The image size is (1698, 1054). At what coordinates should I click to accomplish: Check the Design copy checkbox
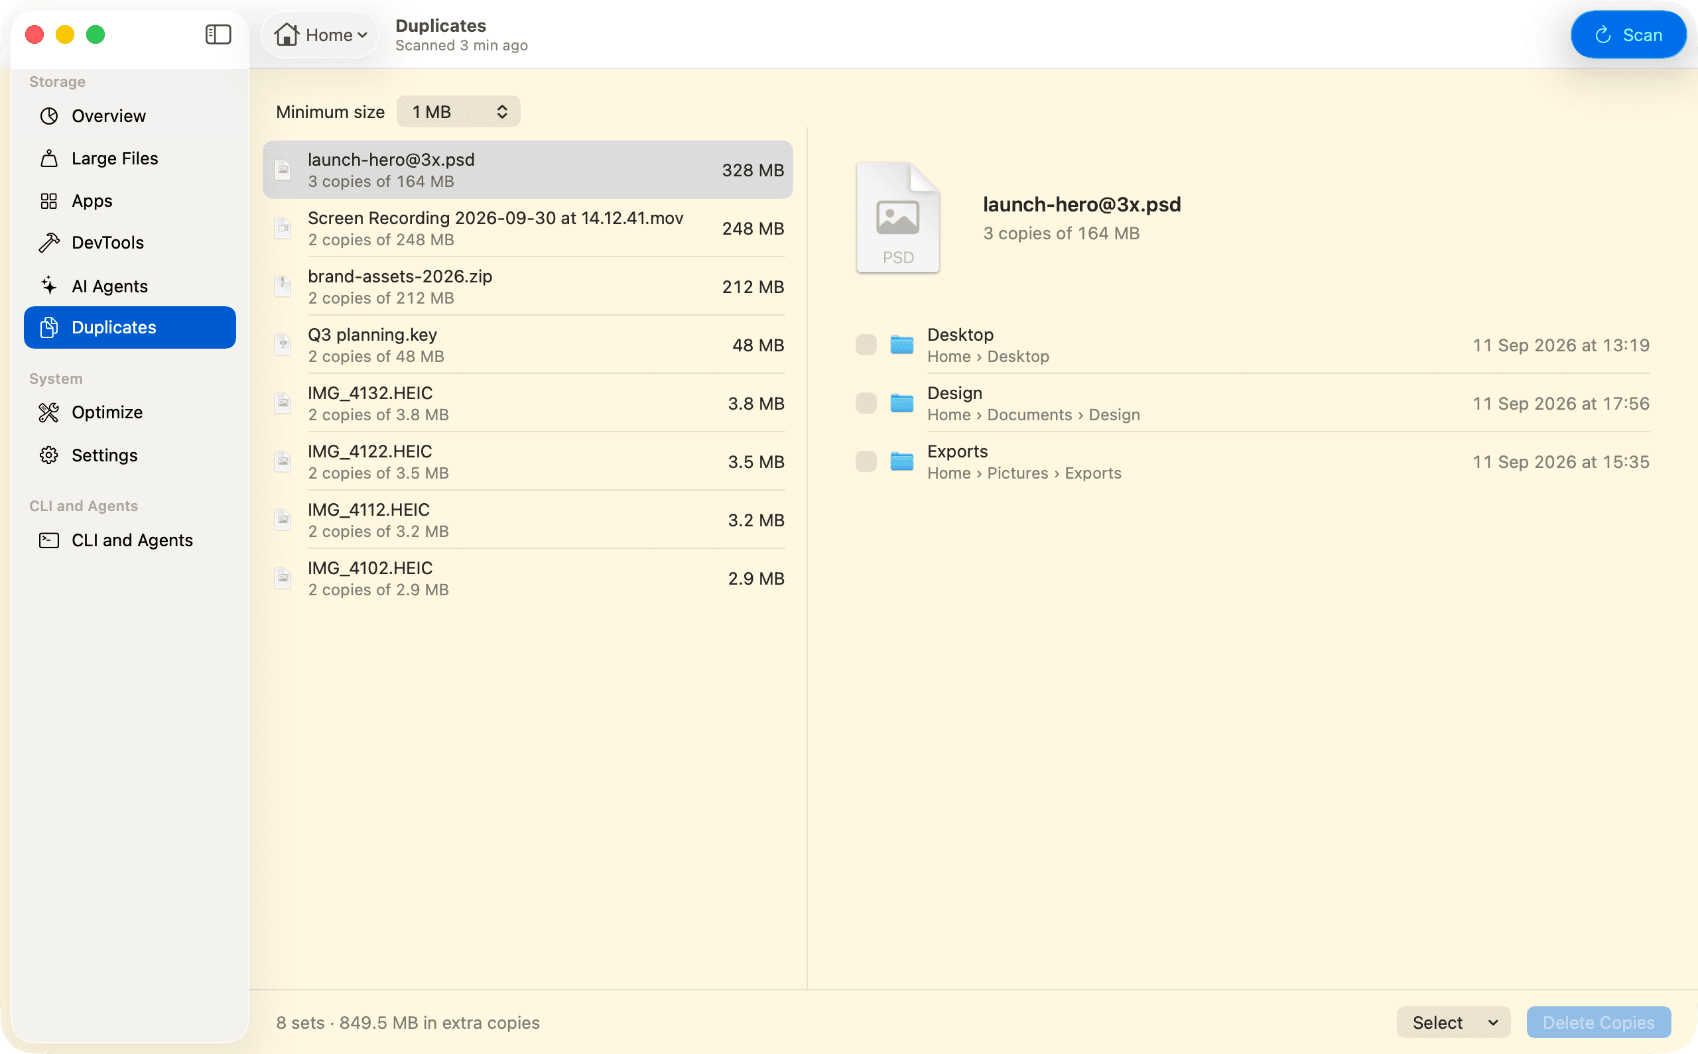coord(866,403)
